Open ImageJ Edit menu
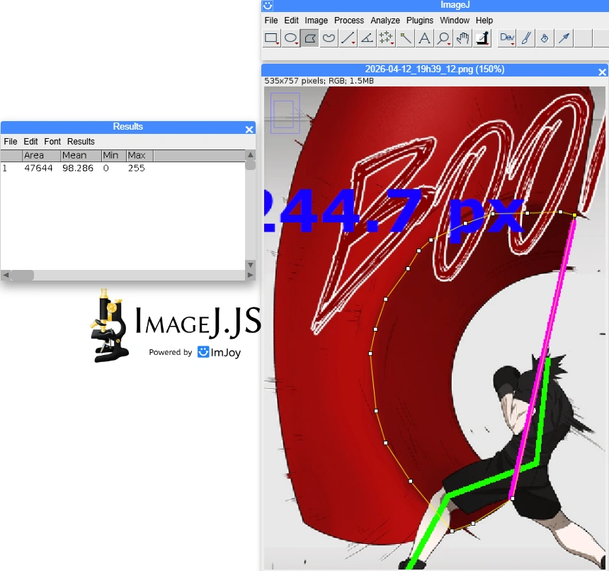The height and width of the screenshot is (571, 609). point(291,21)
